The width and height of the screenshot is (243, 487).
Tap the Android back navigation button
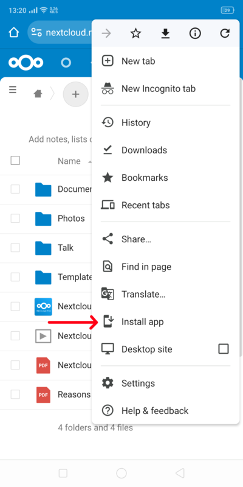[x=180, y=473]
